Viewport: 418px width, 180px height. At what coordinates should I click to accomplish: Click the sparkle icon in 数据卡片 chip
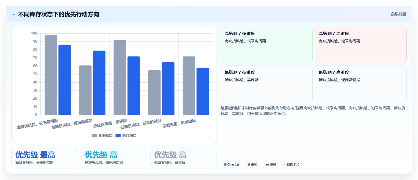pos(285,164)
